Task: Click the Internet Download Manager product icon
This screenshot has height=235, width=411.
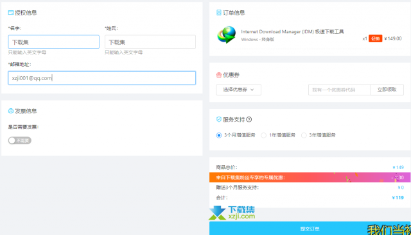Action: (x=227, y=35)
